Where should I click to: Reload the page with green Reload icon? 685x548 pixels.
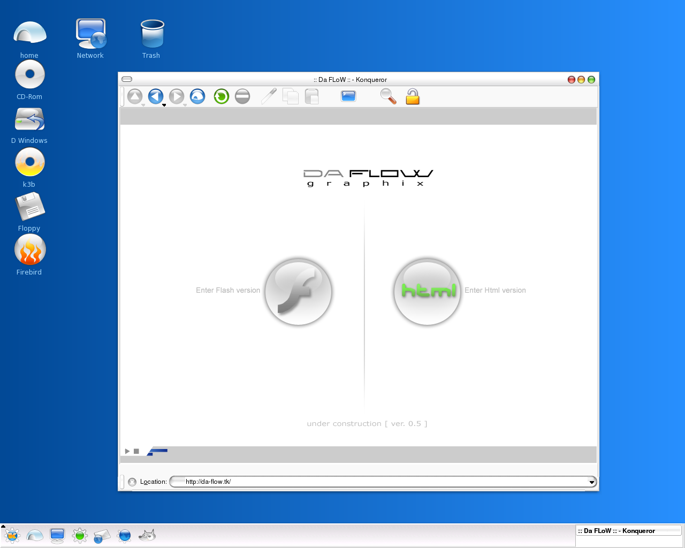click(222, 96)
